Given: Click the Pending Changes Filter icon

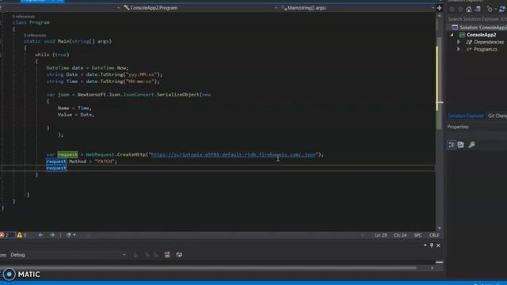Looking at the screenshot, I should (x=490, y=9).
